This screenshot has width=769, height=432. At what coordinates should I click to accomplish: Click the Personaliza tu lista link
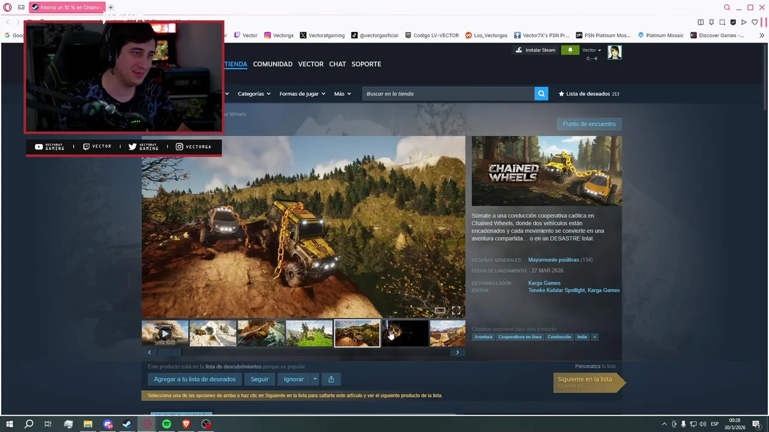tap(595, 366)
